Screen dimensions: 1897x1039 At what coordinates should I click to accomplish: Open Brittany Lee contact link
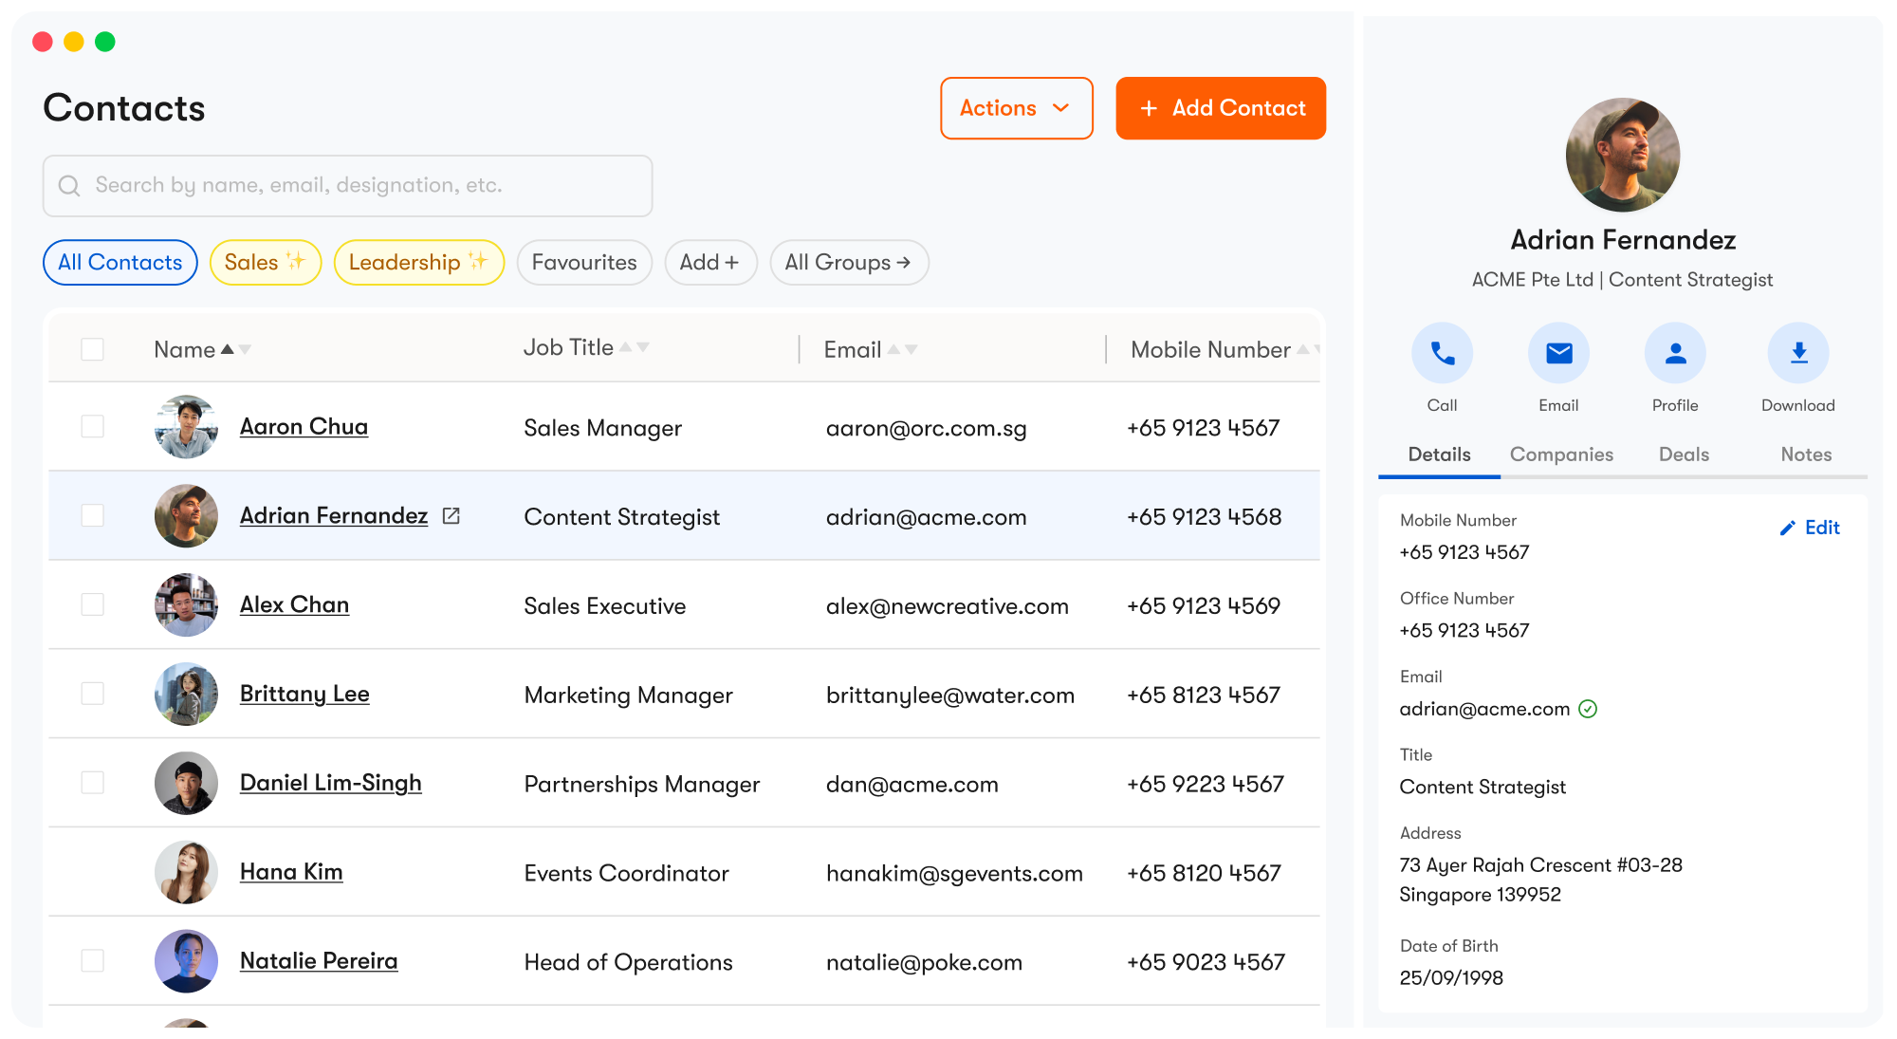pyautogui.click(x=304, y=694)
